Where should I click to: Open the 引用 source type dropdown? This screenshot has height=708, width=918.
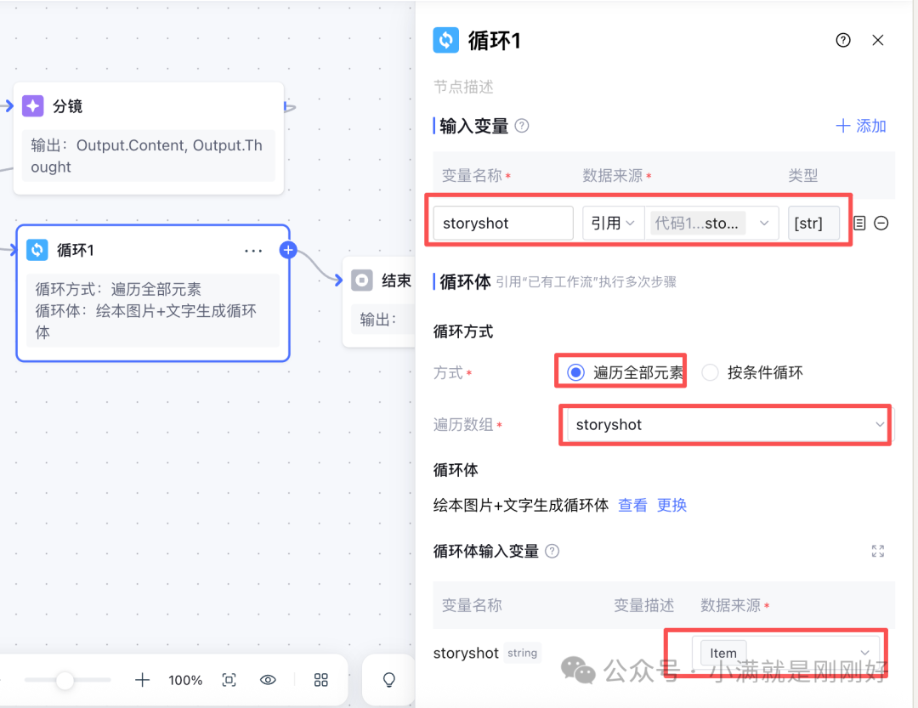click(x=613, y=224)
